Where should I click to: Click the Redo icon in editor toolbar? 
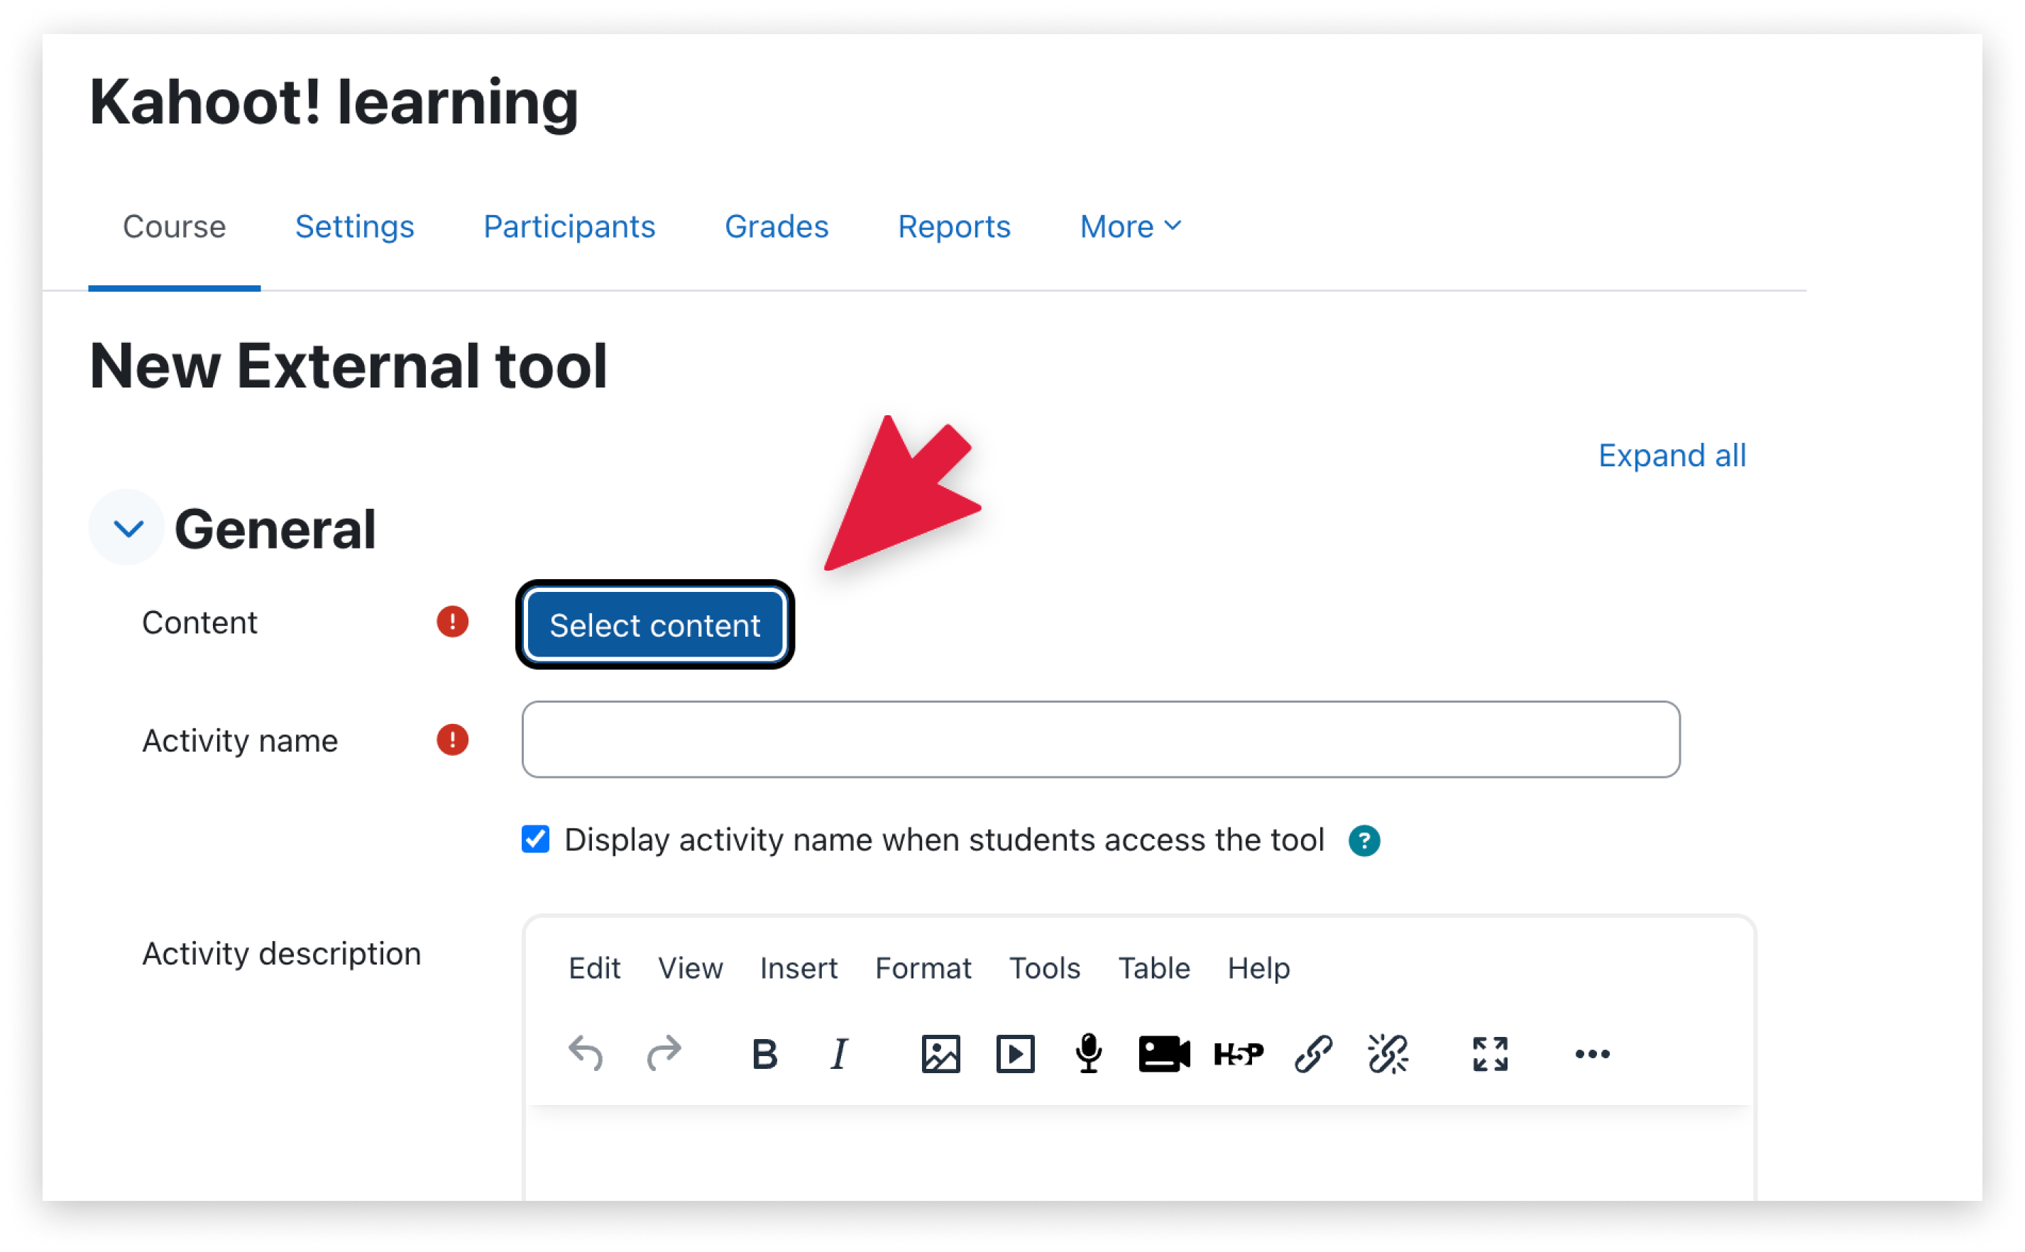[663, 1053]
